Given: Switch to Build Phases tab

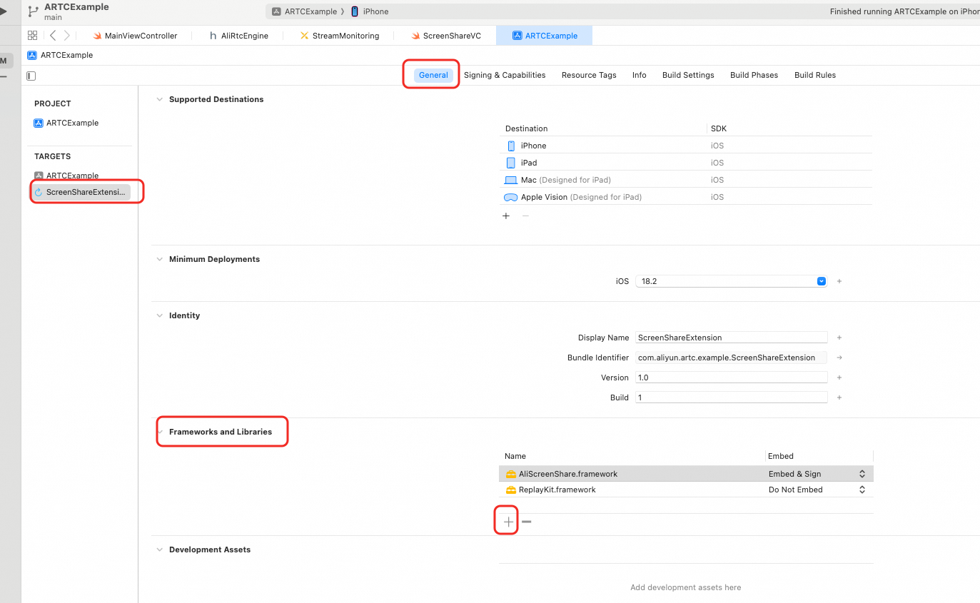Looking at the screenshot, I should tap(754, 75).
